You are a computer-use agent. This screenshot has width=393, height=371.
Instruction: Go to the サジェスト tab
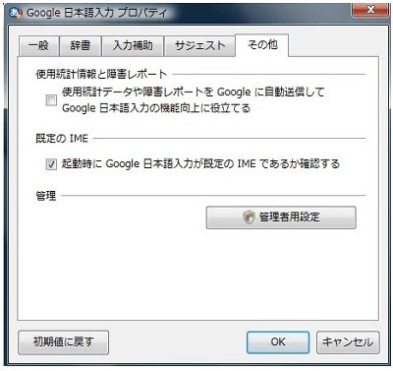[199, 46]
